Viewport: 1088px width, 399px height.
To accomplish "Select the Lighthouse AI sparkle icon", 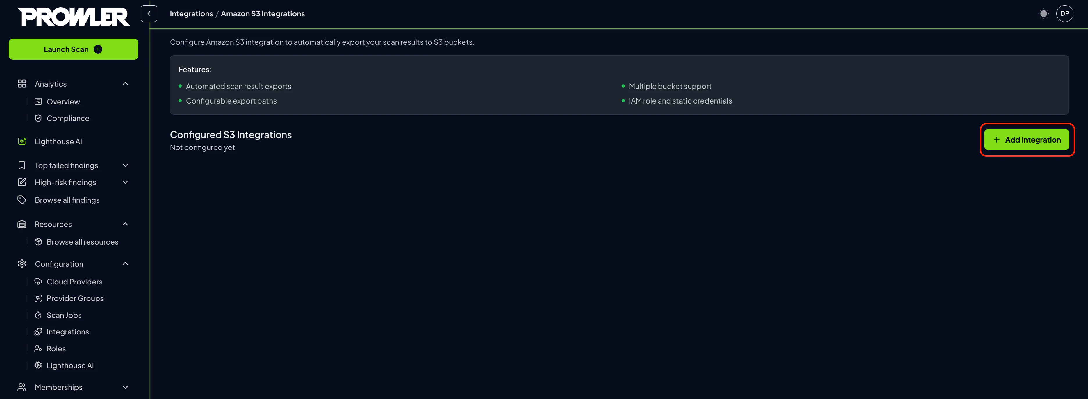I will 22,141.
